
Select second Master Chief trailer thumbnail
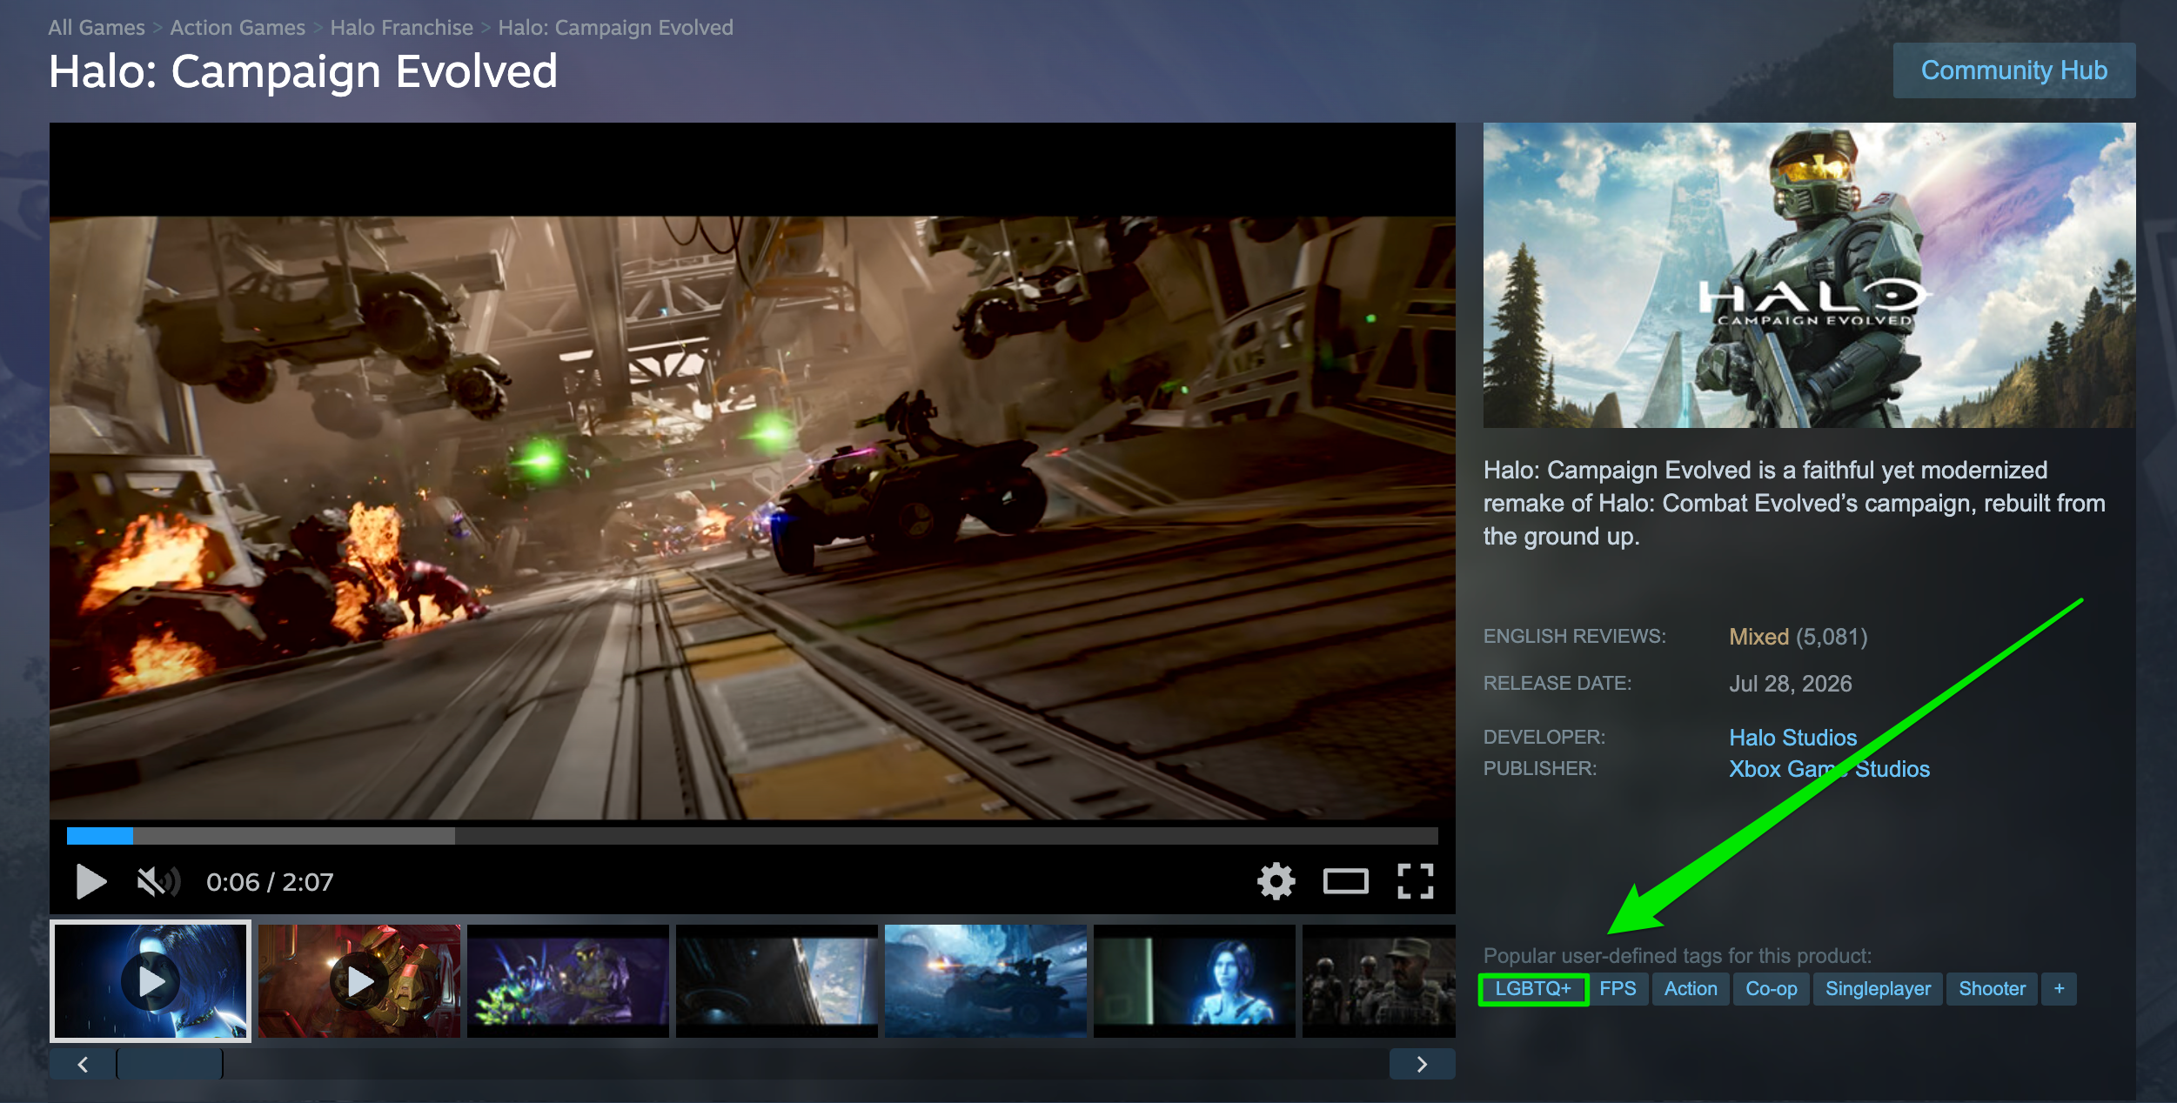(x=359, y=980)
